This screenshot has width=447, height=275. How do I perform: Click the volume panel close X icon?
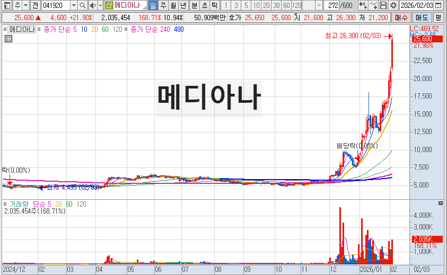[x=441, y=203]
